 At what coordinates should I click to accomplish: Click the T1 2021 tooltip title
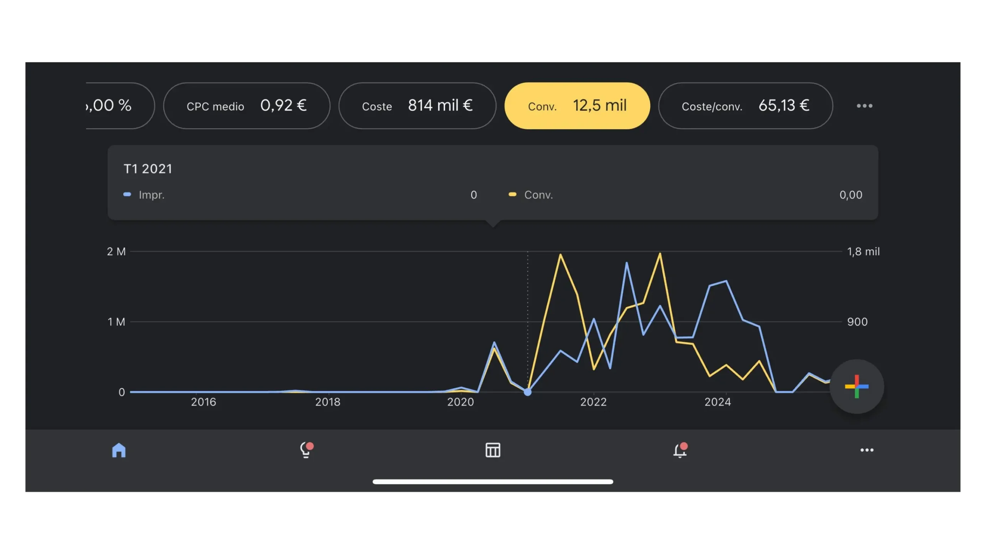pyautogui.click(x=148, y=169)
